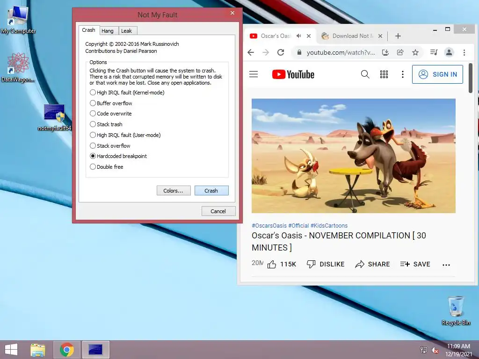Reload the YouTube page
Screen dimensions: 479x359
pyautogui.click(x=281, y=52)
